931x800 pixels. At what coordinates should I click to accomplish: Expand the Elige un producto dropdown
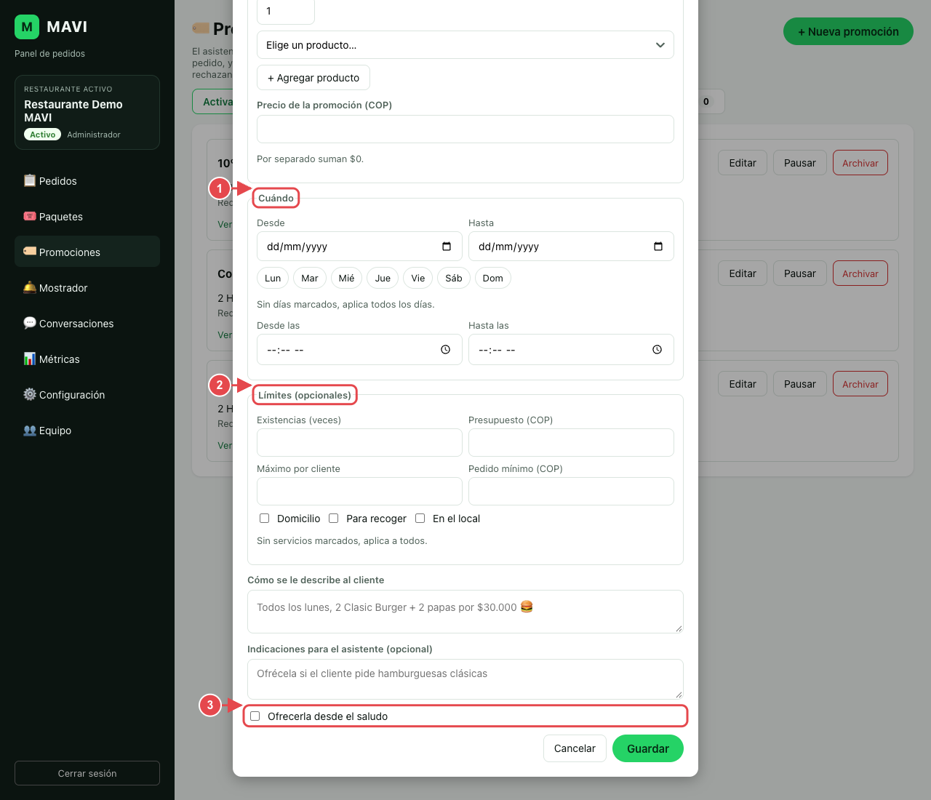click(465, 45)
